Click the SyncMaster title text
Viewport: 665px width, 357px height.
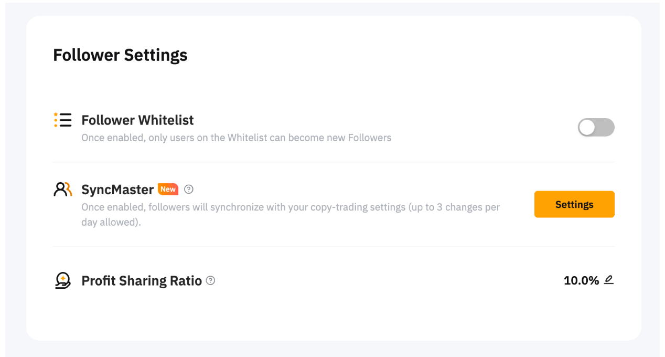[x=117, y=190]
